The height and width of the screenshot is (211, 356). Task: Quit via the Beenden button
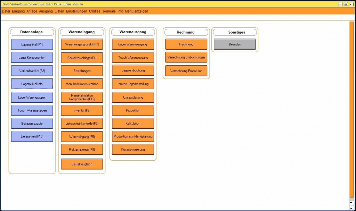(x=234, y=43)
